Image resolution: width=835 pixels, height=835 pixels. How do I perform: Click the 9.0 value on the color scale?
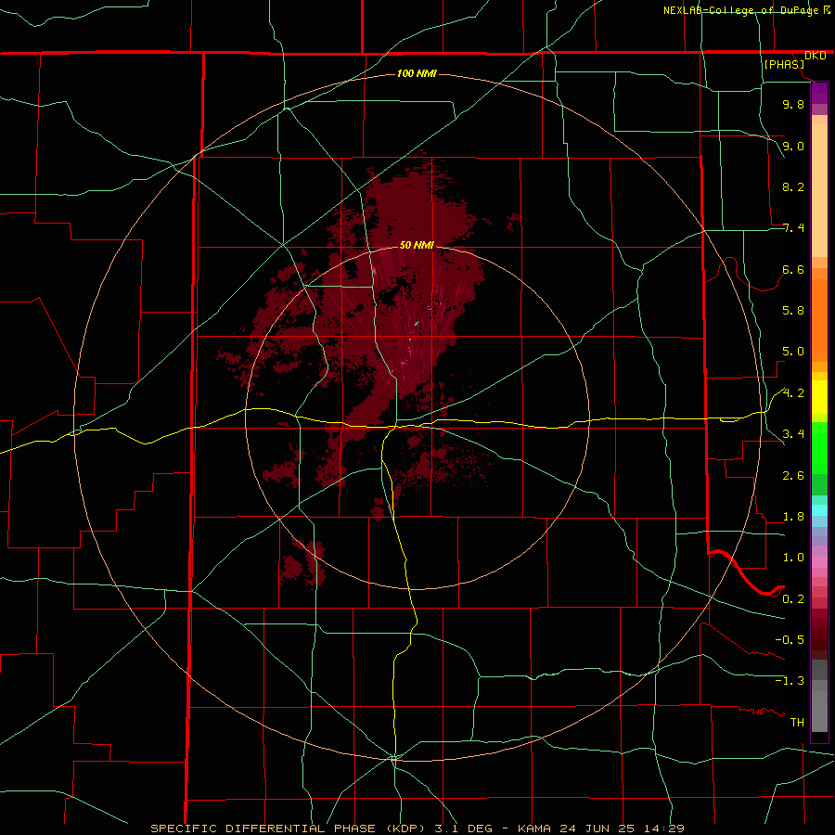coord(793,146)
